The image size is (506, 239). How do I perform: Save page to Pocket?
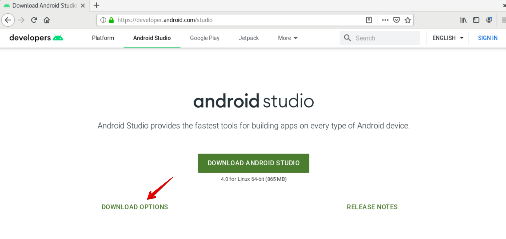[396, 20]
